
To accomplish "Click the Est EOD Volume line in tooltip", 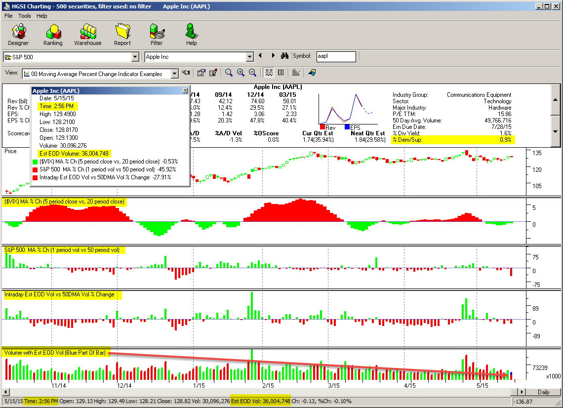I will [x=74, y=154].
